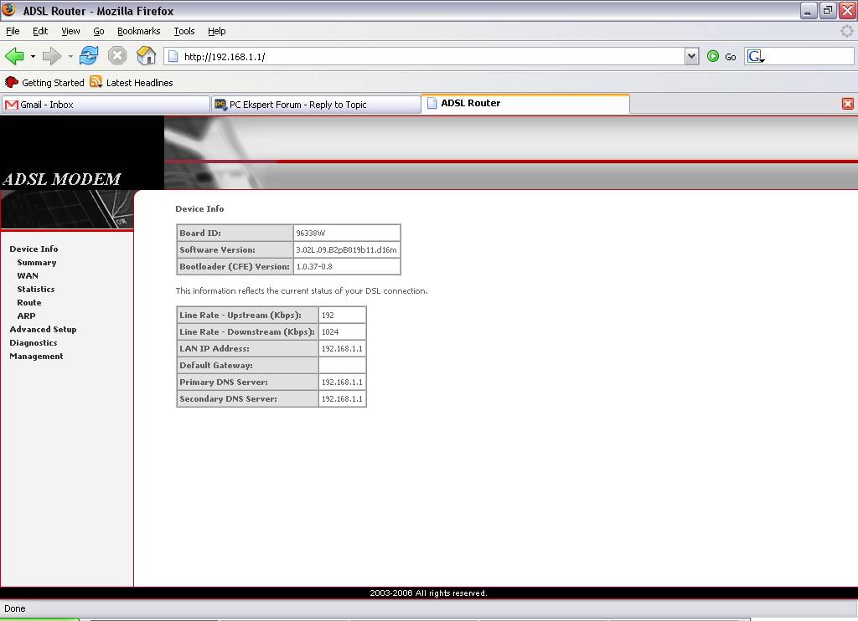Image resolution: width=858 pixels, height=621 pixels.
Task: Click the green Back arrow button
Action: 14,56
